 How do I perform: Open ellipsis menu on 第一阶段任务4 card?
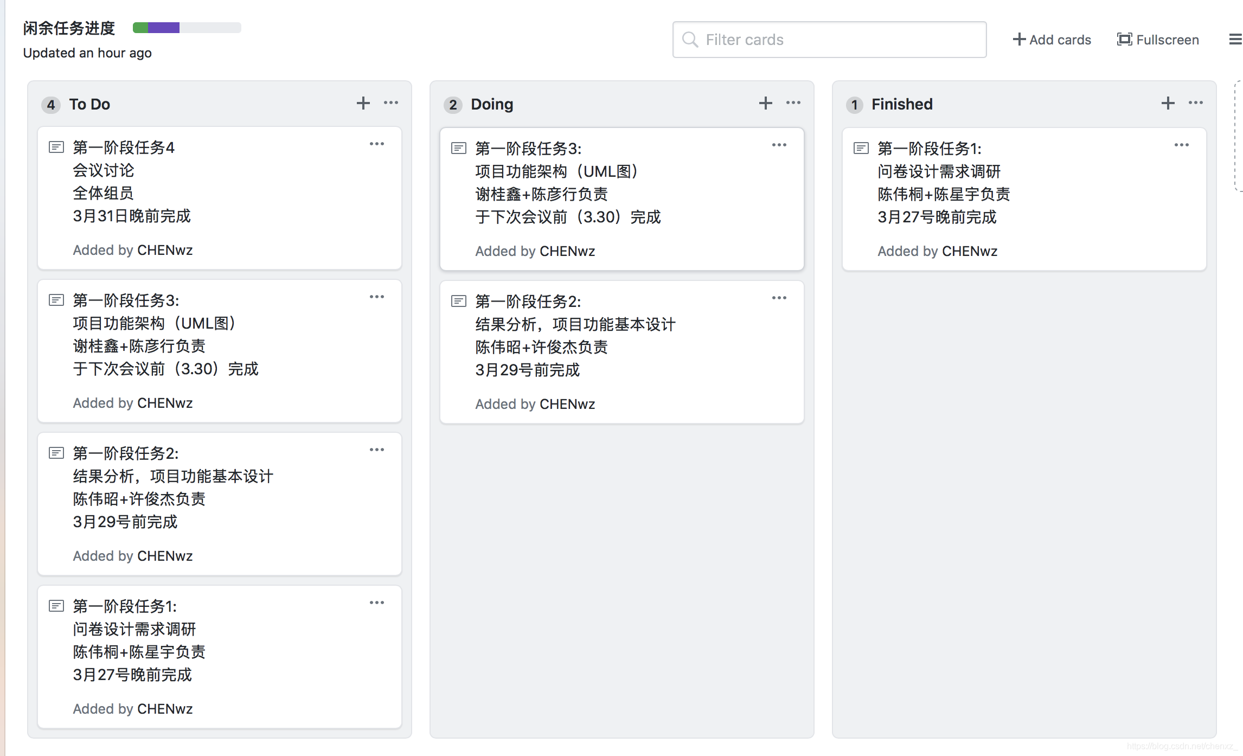click(377, 144)
